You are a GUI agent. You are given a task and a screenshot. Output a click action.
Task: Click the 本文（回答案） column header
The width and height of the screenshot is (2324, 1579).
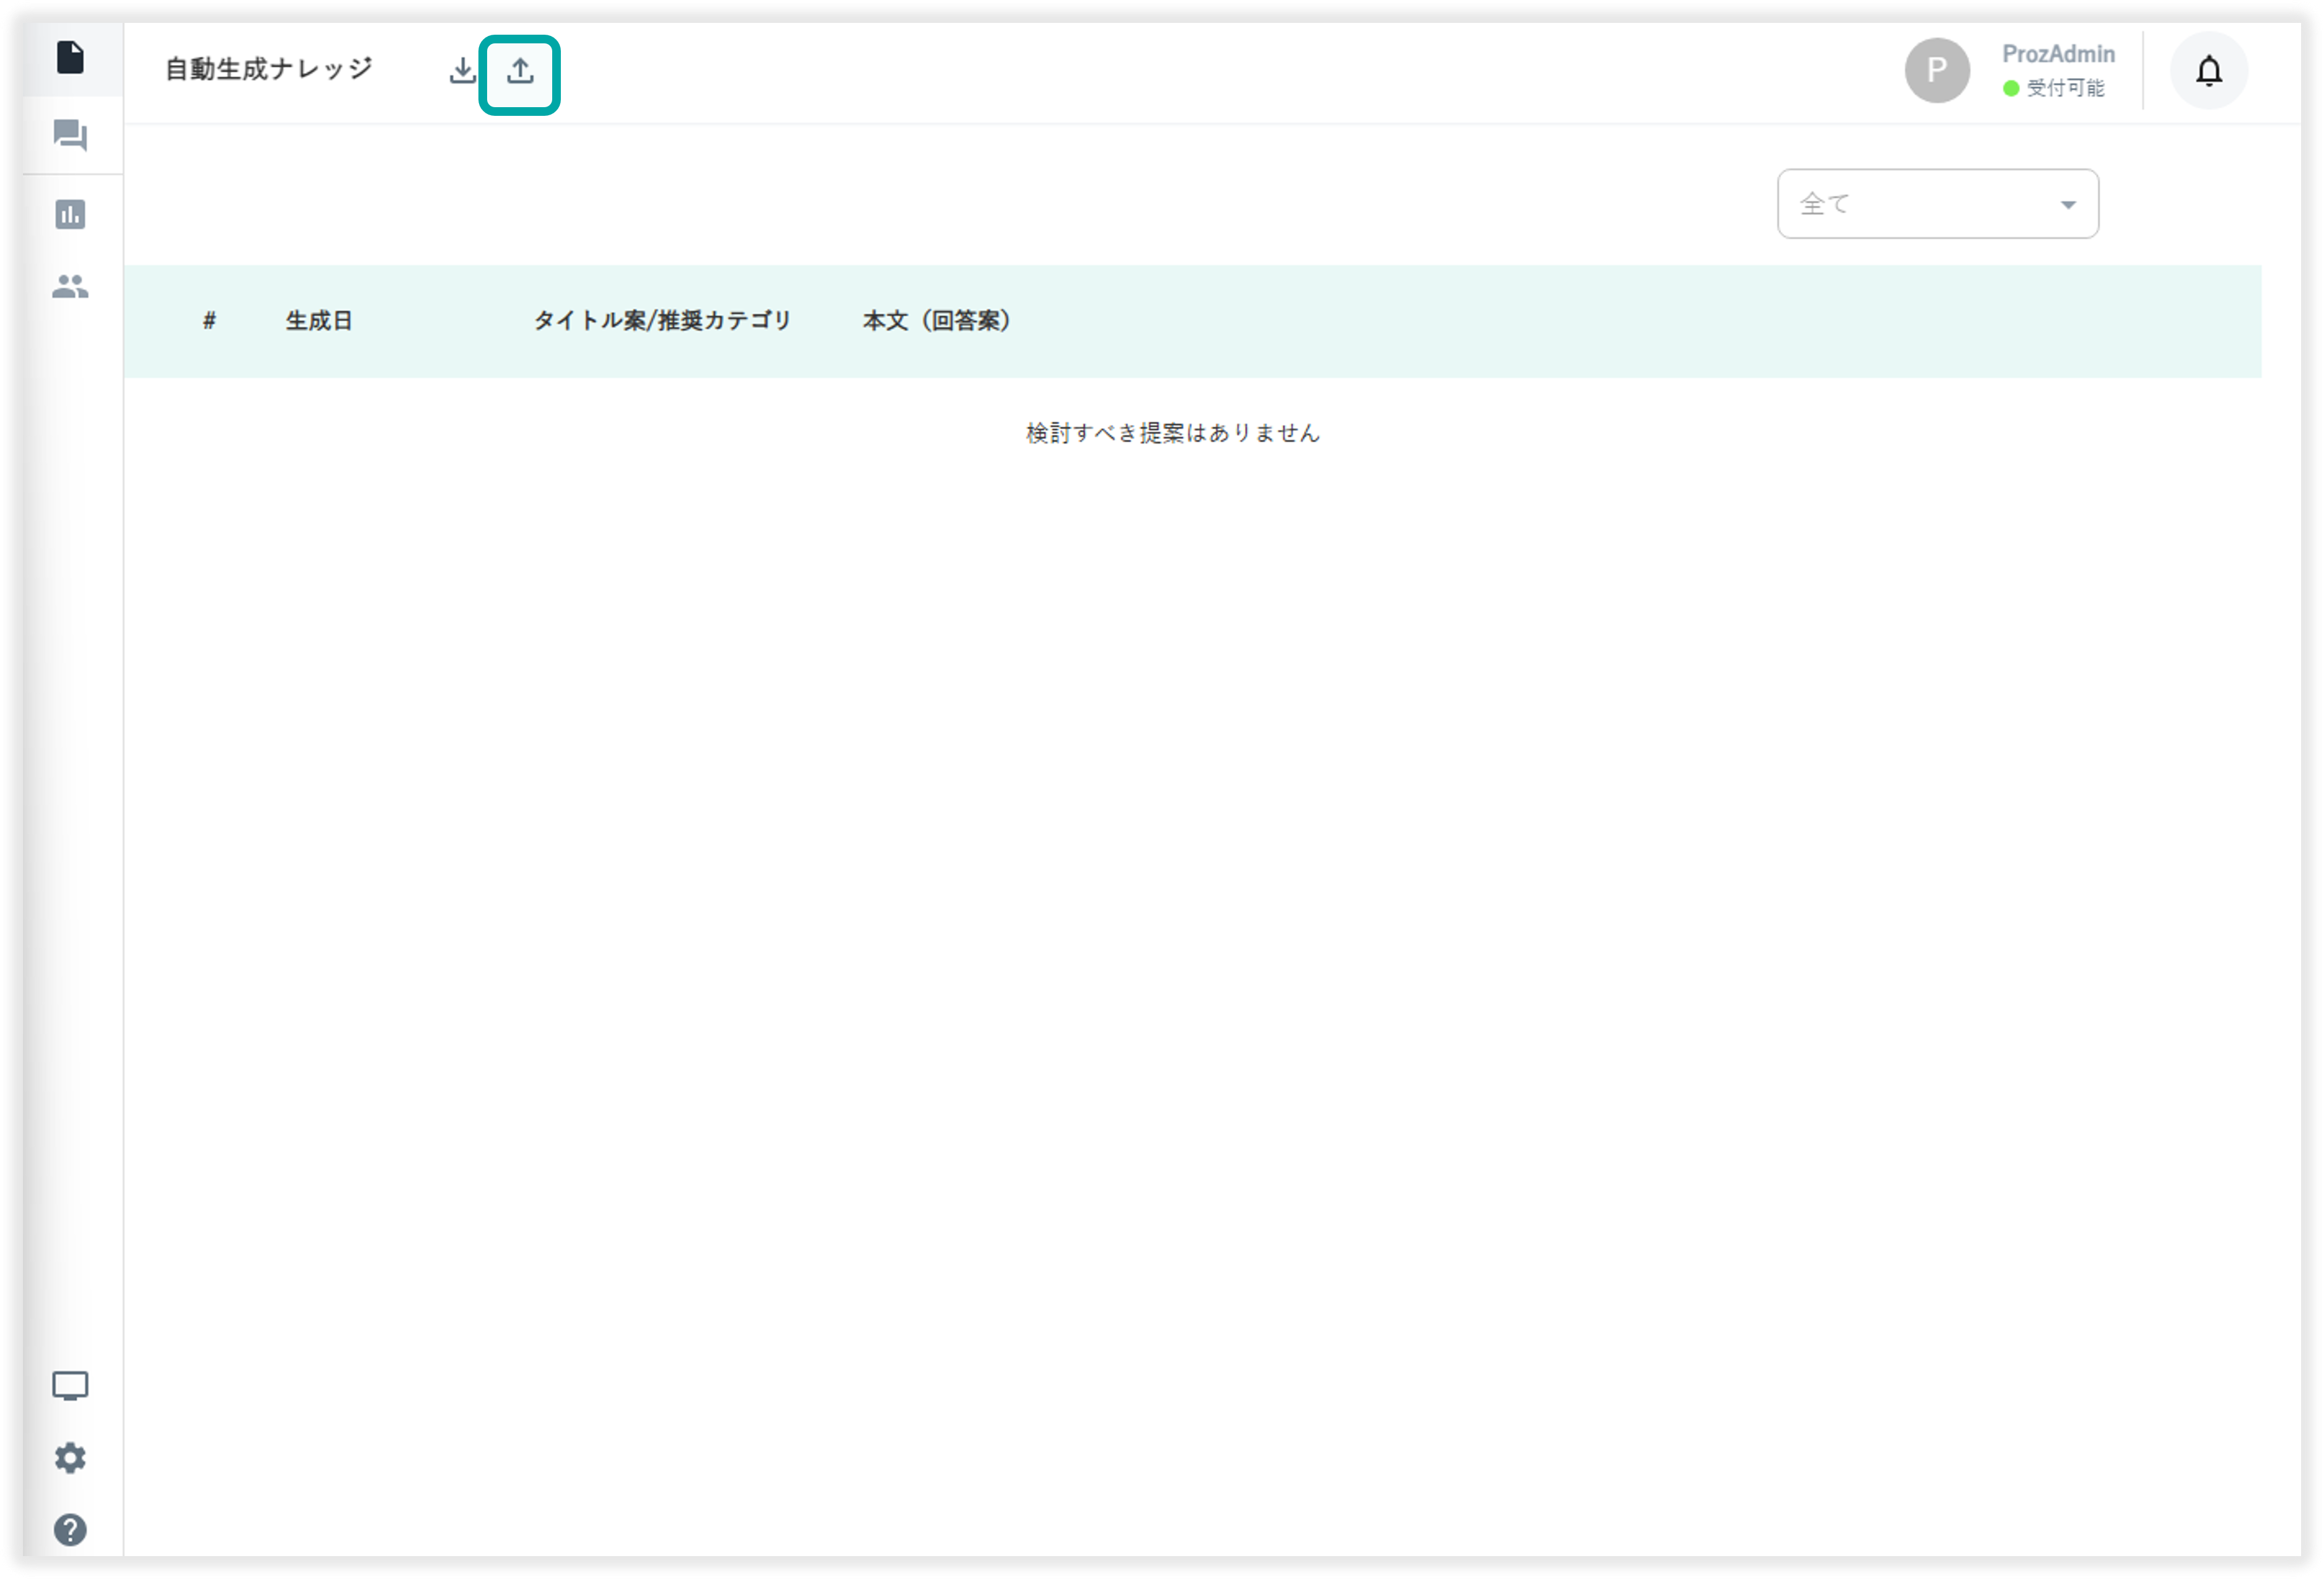(937, 321)
